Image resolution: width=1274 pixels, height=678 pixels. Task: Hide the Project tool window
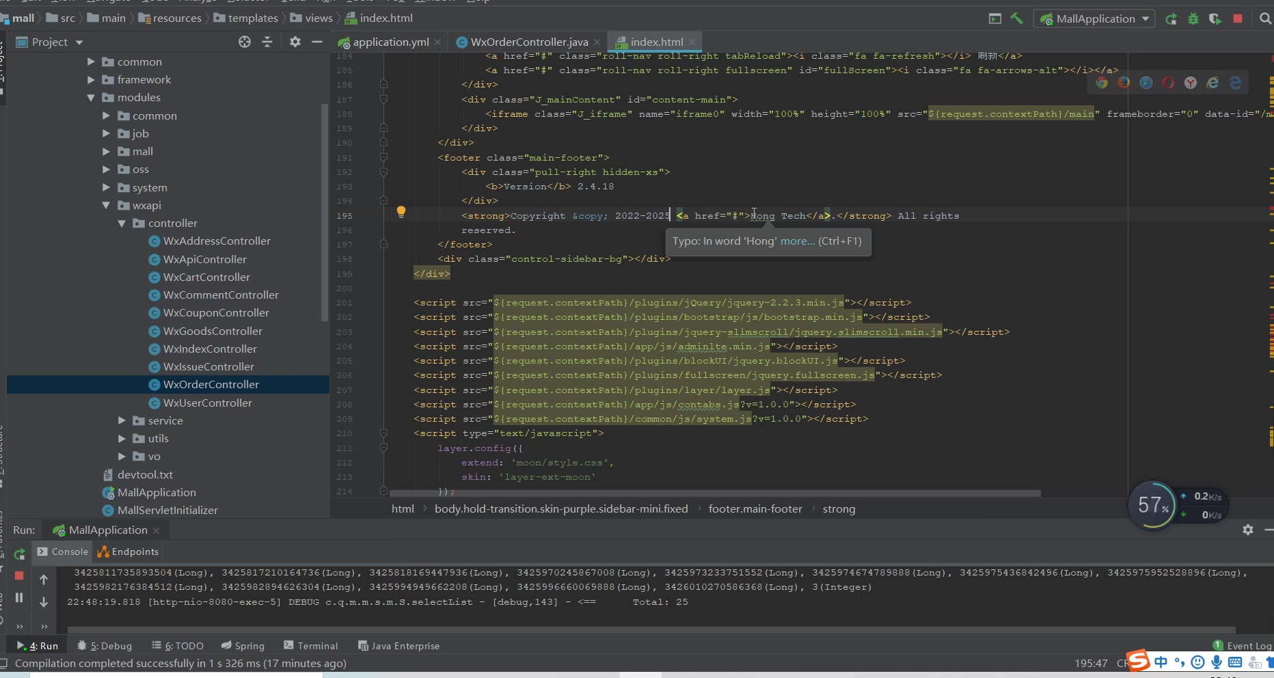click(x=317, y=42)
